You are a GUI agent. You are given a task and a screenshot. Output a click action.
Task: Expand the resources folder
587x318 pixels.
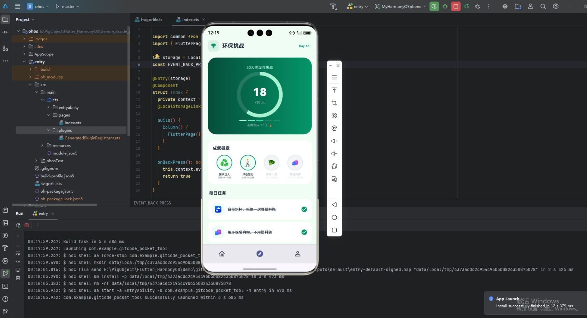(x=42, y=146)
